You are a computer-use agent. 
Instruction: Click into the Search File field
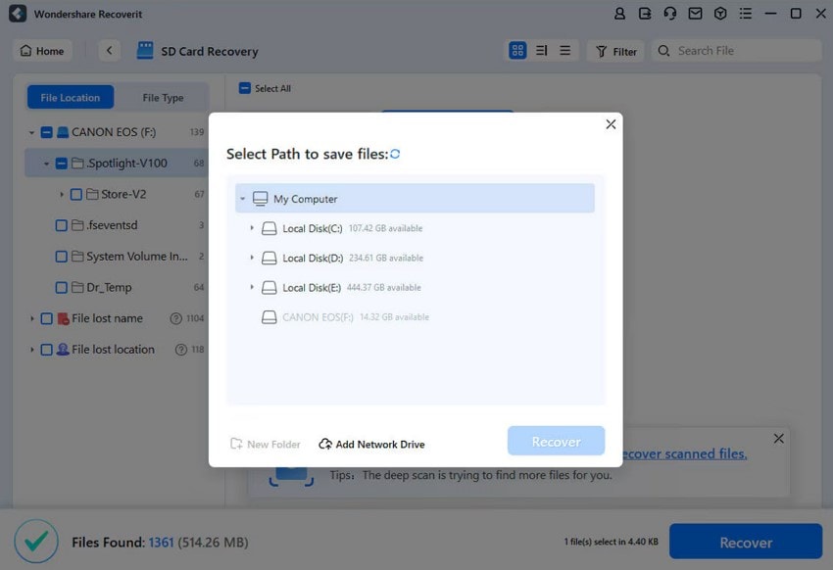click(736, 50)
